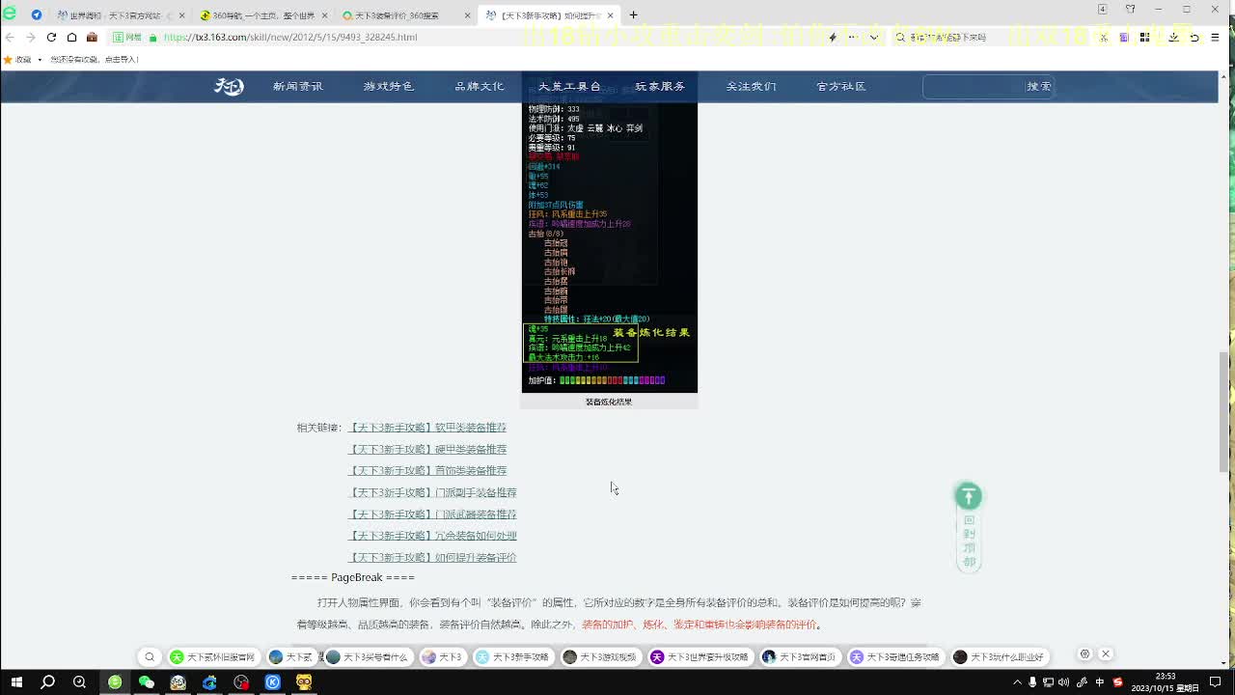Click the Windows Start button

[x=14, y=683]
